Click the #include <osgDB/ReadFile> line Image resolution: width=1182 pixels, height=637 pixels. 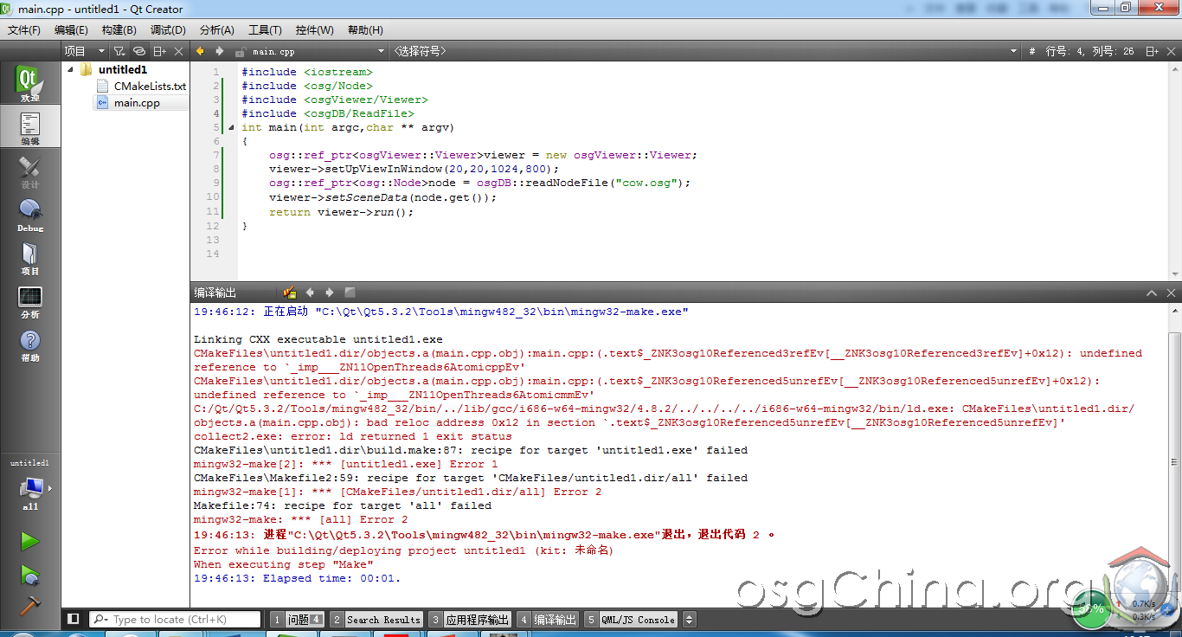tap(328, 113)
